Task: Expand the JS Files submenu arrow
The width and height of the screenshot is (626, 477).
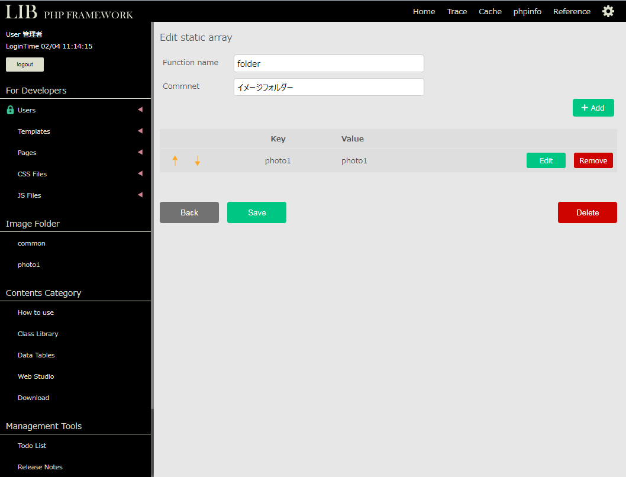Action: (x=140, y=195)
